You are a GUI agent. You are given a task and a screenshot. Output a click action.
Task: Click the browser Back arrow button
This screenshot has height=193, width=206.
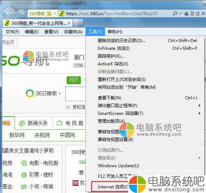pyautogui.click(x=9, y=13)
